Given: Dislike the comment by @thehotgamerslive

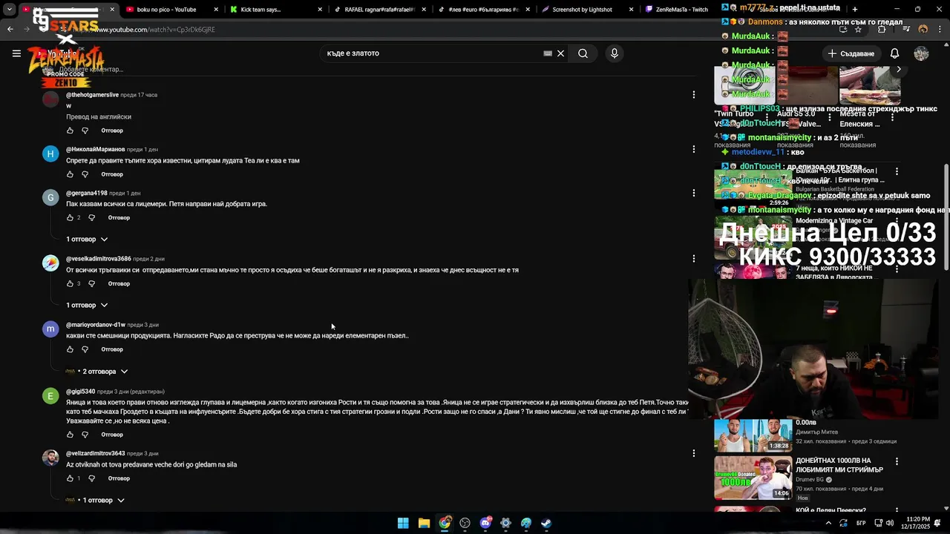Looking at the screenshot, I should (x=85, y=131).
